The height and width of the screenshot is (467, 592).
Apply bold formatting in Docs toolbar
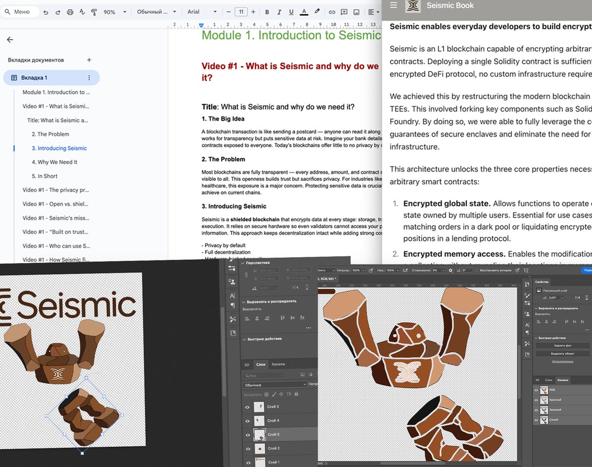267,12
